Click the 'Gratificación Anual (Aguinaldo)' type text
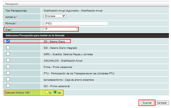This screenshot has width=171, height=108. (x=70, y=10)
